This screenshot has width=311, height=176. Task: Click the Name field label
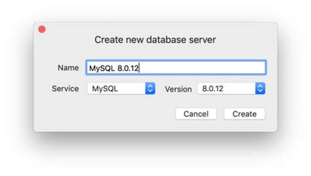click(68, 68)
